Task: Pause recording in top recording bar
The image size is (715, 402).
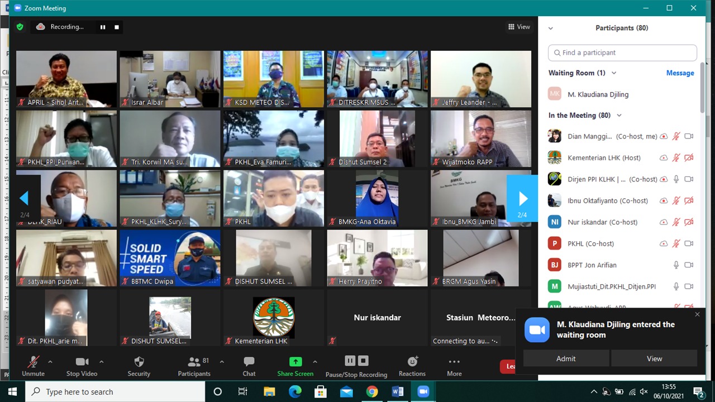Action: point(103,27)
